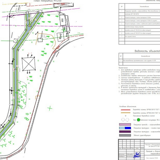Click the crossed rectangle at the plan's top edge

point(63,5)
